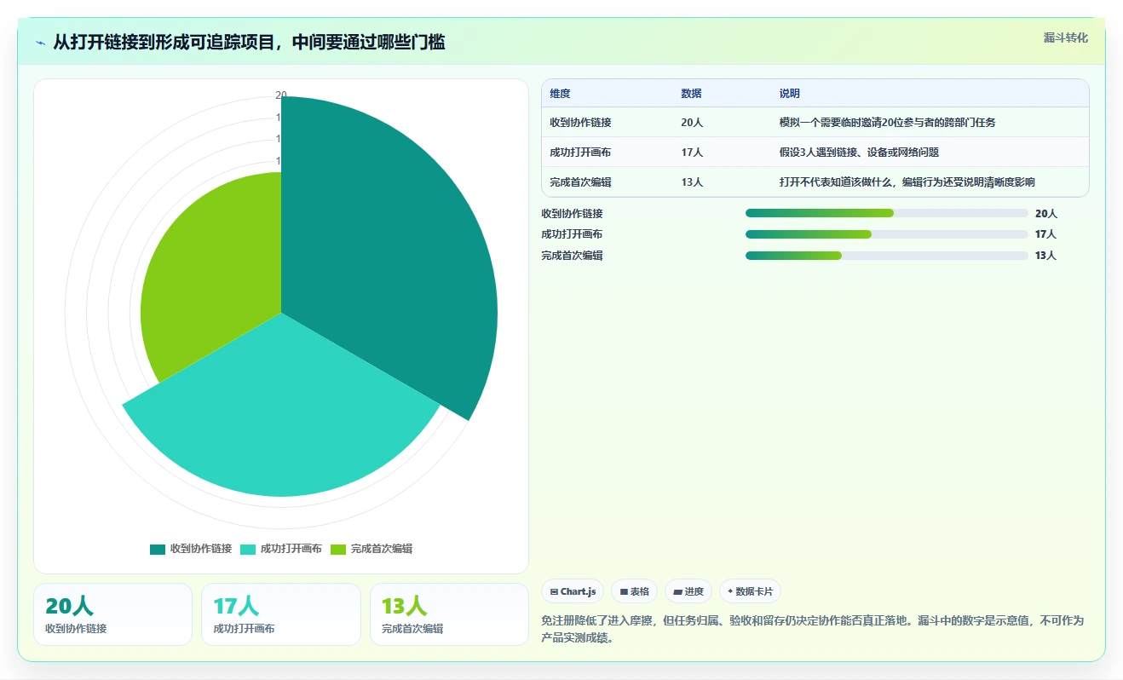Click the 20人 table cell
This screenshot has width=1123, height=680.
tap(692, 123)
